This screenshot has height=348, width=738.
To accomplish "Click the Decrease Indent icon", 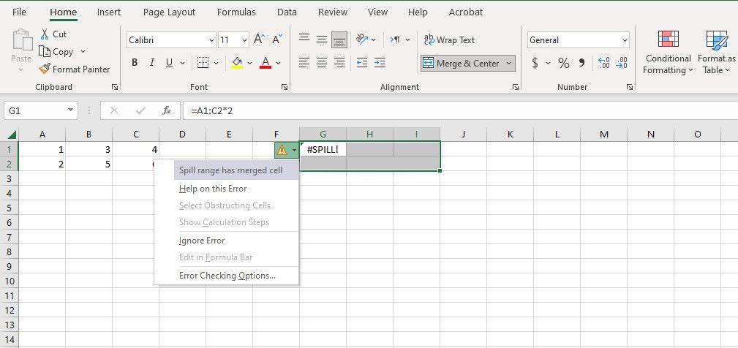I will (x=362, y=63).
